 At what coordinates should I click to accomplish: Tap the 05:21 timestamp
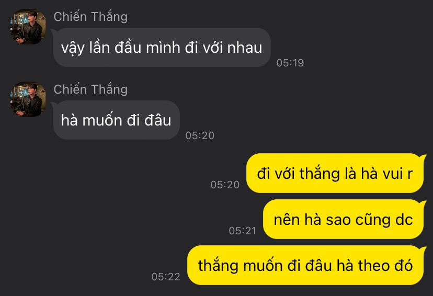(243, 231)
